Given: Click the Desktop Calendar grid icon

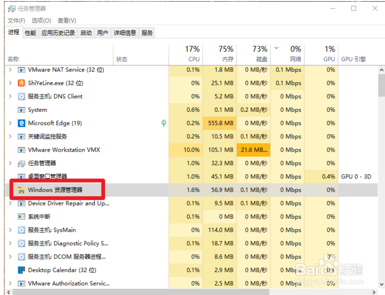Looking at the screenshot, I should 21,270.
